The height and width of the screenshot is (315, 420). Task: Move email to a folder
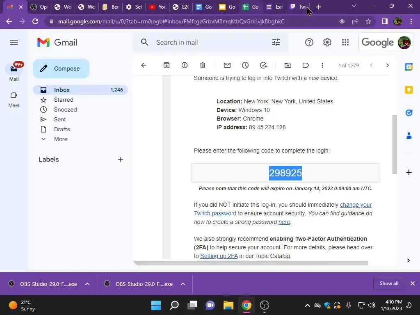pyautogui.click(x=288, y=65)
